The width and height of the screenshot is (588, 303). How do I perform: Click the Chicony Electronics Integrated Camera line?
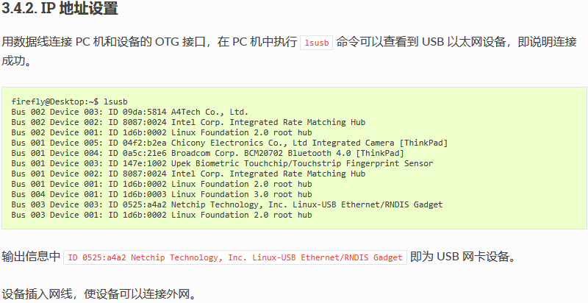click(x=229, y=143)
